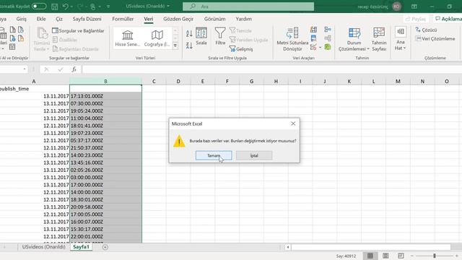Click the Çözücü solver button
The width and height of the screenshot is (462, 260).
click(x=426, y=30)
